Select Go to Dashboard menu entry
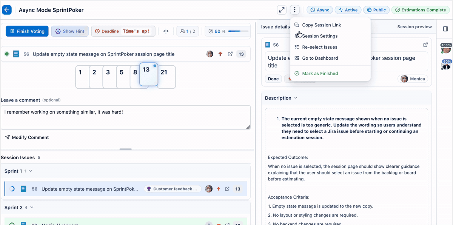The image size is (453, 225). coord(330,58)
